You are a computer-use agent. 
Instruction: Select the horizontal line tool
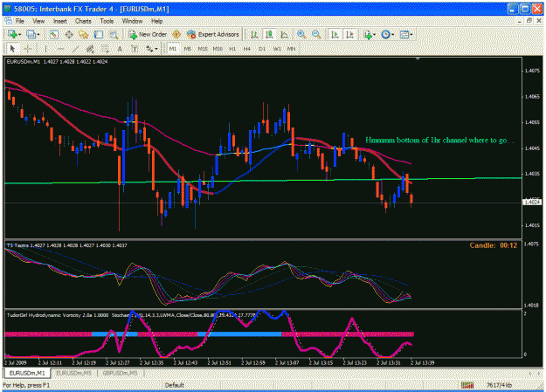[60, 49]
